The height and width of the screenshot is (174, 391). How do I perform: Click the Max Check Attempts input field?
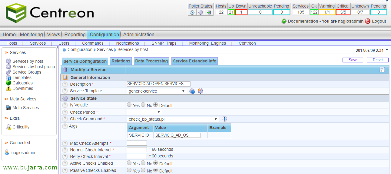(137, 143)
